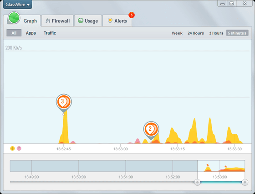Set time range to 3 Hours

[x=216, y=33]
